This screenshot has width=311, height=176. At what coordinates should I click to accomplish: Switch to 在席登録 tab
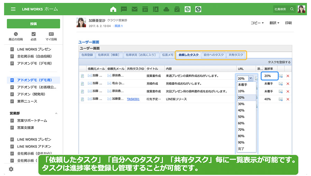click(87, 55)
